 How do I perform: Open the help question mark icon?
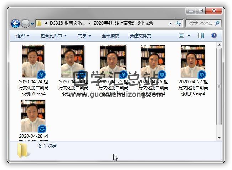point(214,36)
